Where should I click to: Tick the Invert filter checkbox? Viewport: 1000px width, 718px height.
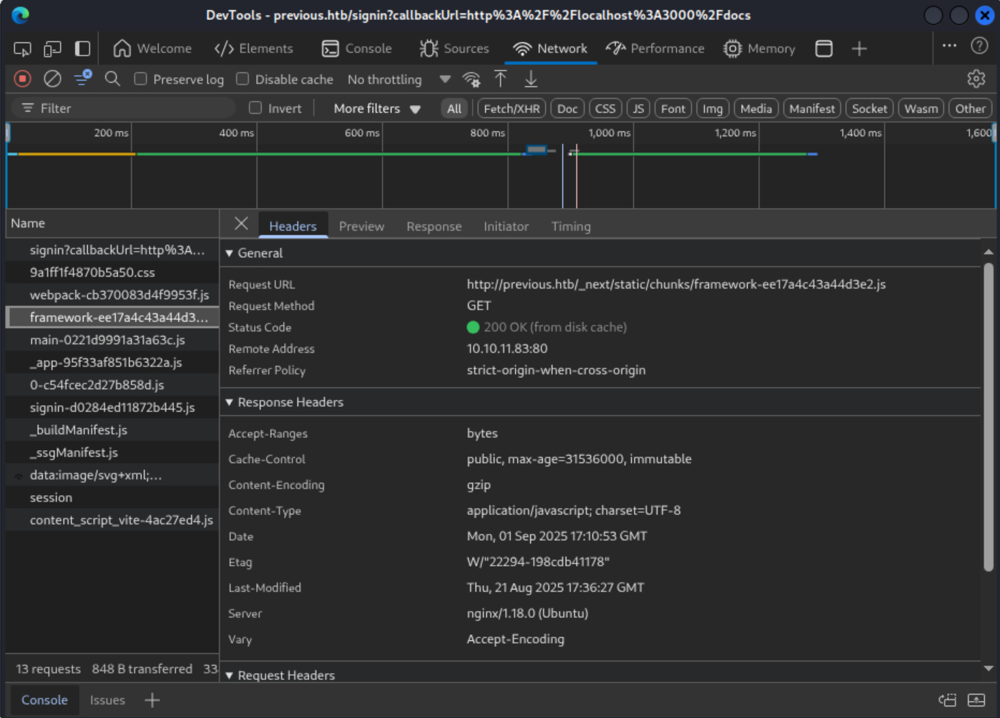pos(255,109)
